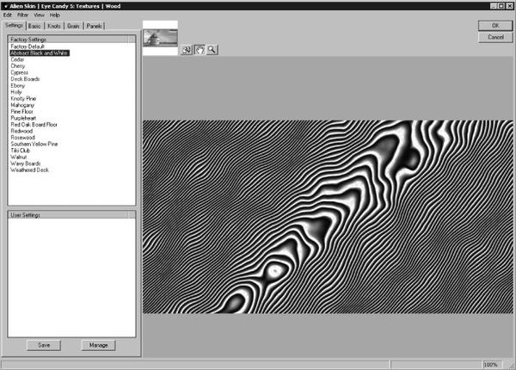Image resolution: width=516 pixels, height=370 pixels.
Task: Open the Help menu
Action: click(54, 15)
